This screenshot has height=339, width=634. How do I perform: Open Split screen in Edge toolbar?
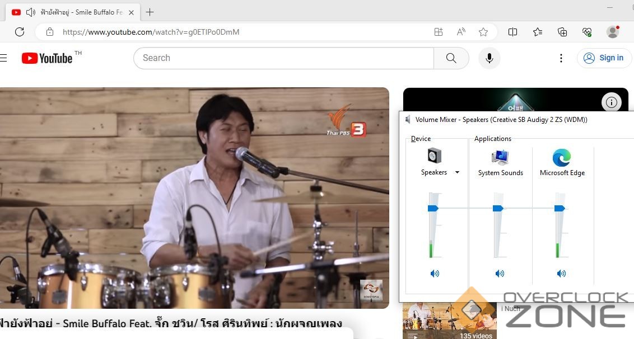[x=512, y=32]
